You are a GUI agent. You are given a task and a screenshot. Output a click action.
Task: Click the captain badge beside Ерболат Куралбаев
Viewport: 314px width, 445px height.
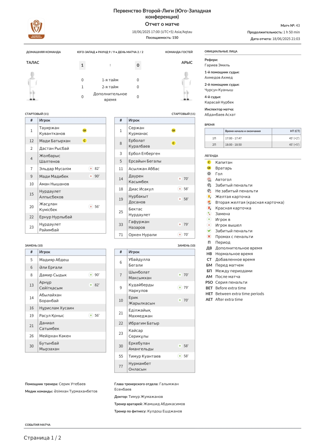[x=173, y=143]
